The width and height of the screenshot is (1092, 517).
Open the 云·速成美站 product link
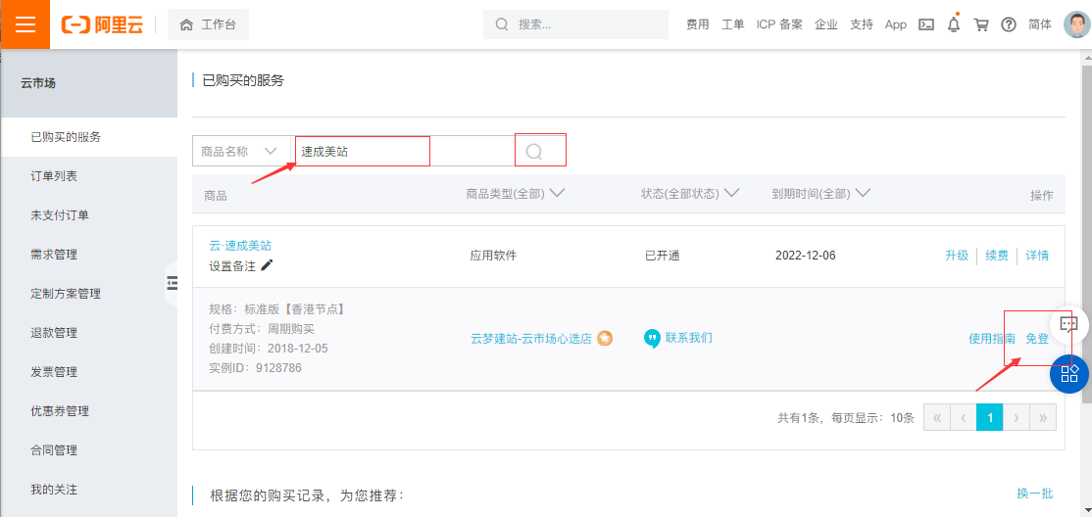[240, 245]
